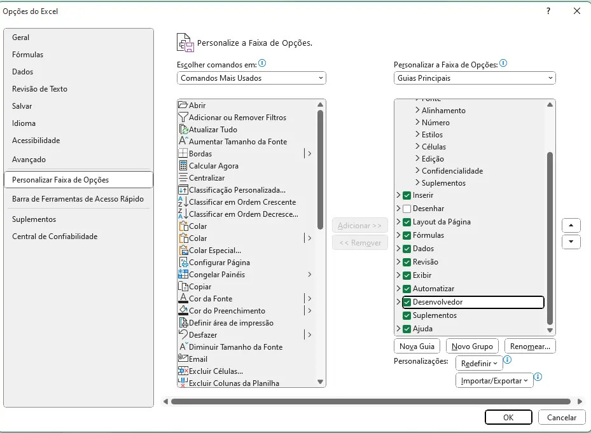
Task: Click the info icon next to Importar/Exportar
Action: [x=538, y=376]
